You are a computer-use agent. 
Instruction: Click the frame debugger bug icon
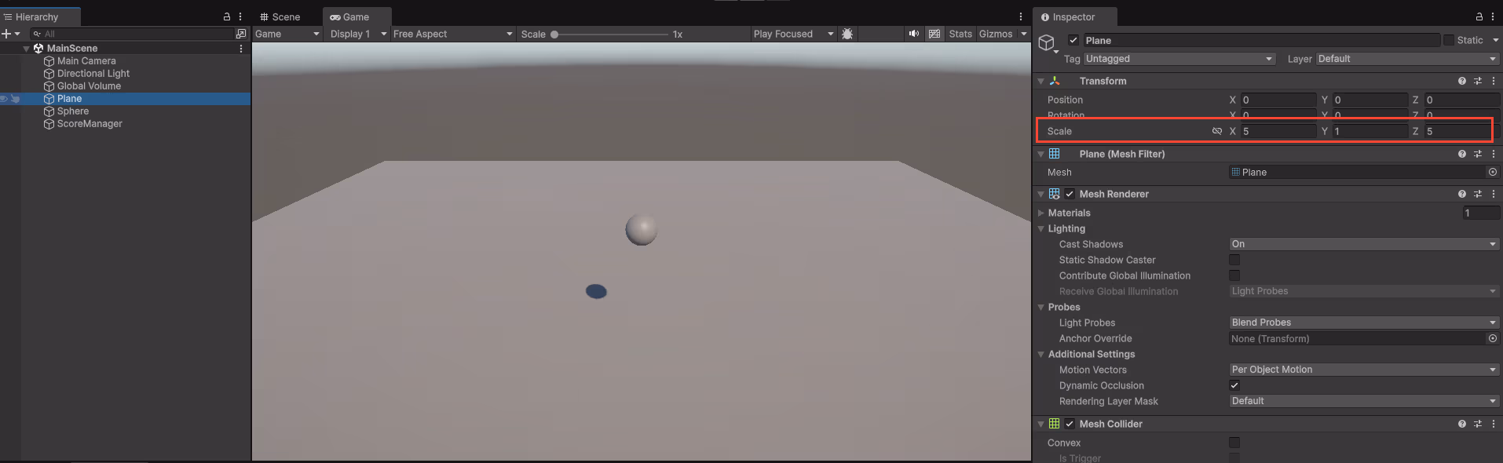tap(847, 34)
